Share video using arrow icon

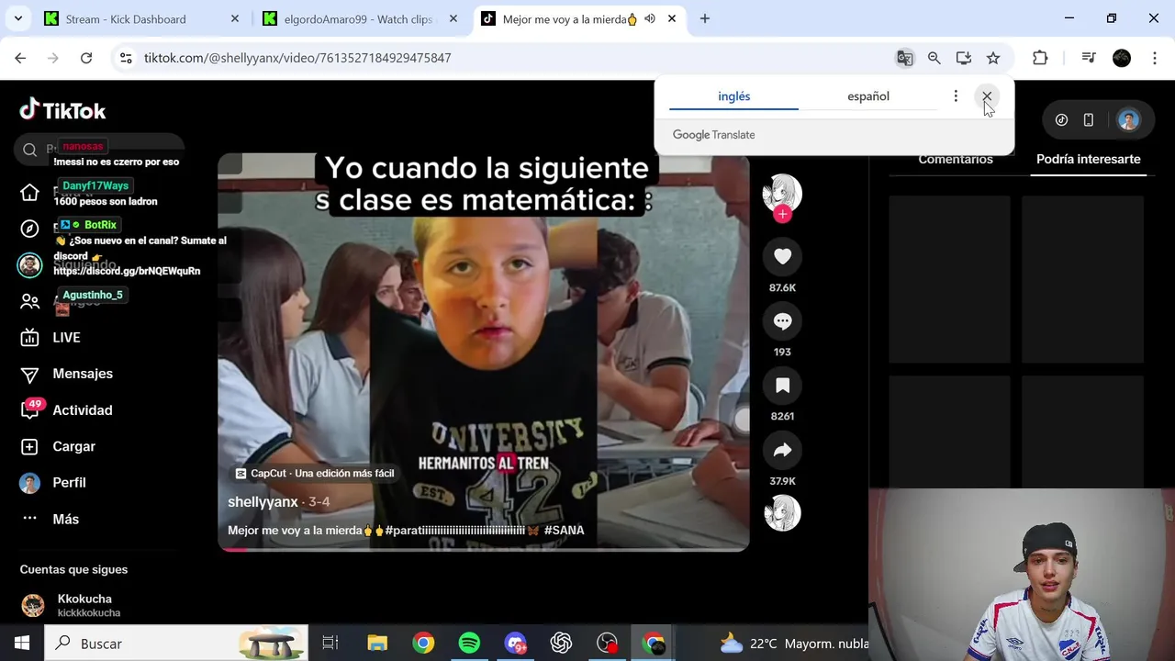[x=782, y=450]
